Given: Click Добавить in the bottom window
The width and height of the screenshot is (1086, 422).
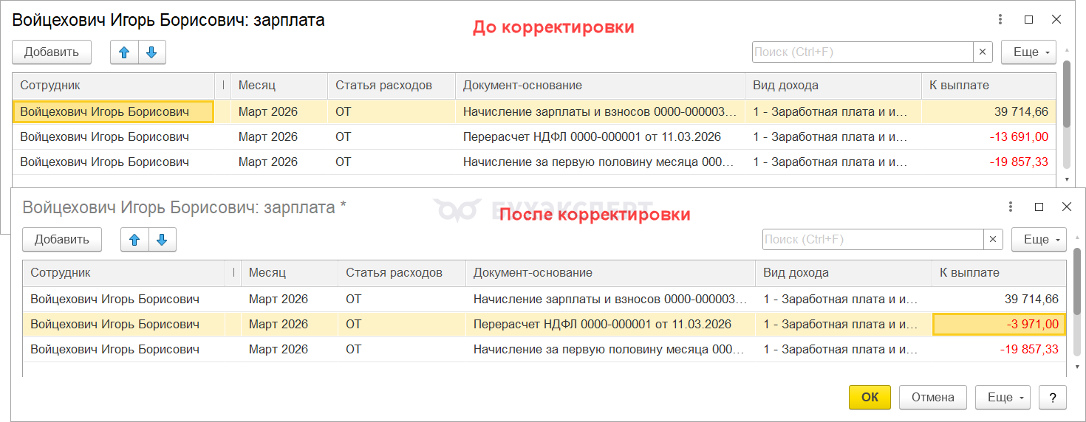Looking at the screenshot, I should pos(62,240).
